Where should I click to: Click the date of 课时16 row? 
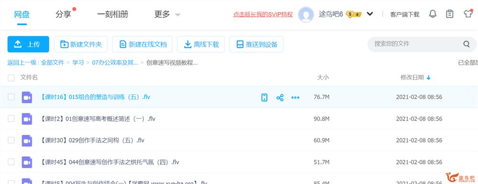click(x=419, y=97)
